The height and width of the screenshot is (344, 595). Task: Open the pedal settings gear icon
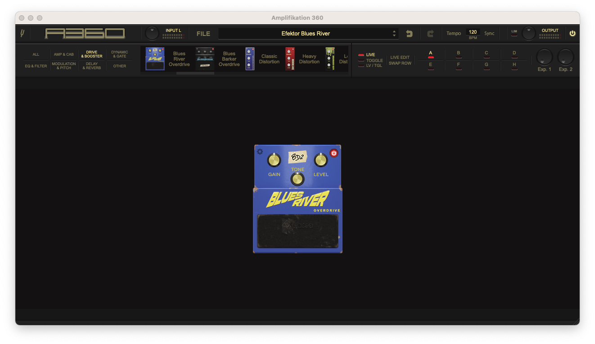click(x=260, y=152)
